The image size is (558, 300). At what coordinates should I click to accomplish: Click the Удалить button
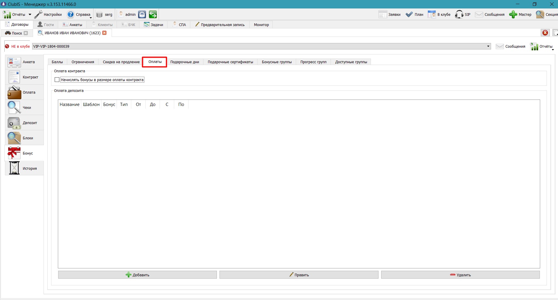pos(460,275)
